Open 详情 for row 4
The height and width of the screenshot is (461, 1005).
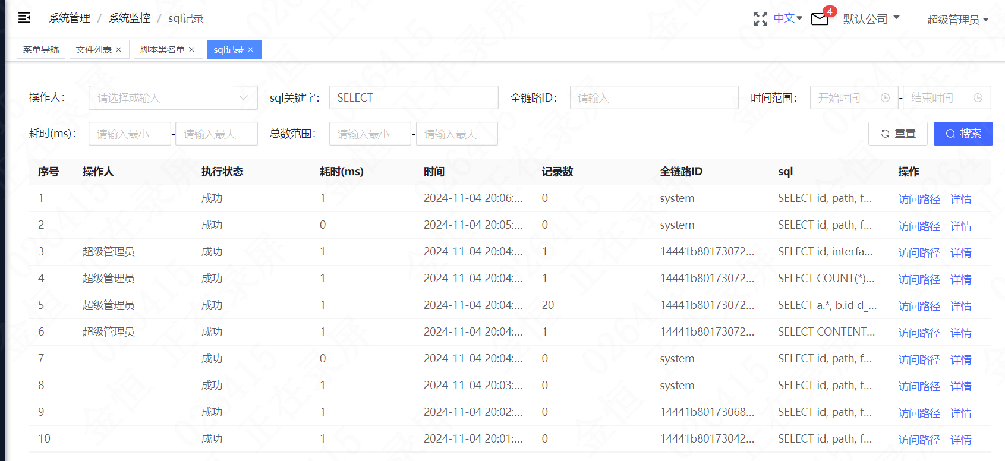click(960, 280)
